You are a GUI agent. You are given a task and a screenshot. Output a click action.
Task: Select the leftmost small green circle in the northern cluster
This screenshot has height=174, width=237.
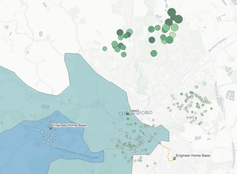(x=105, y=49)
